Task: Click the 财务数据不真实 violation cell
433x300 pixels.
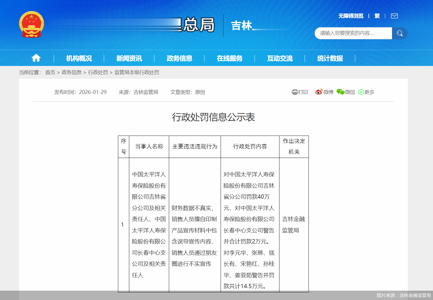Action: tap(195, 225)
